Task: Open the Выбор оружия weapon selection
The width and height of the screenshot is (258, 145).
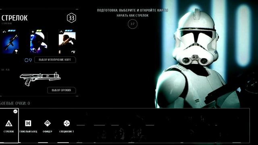Action: click(x=61, y=90)
